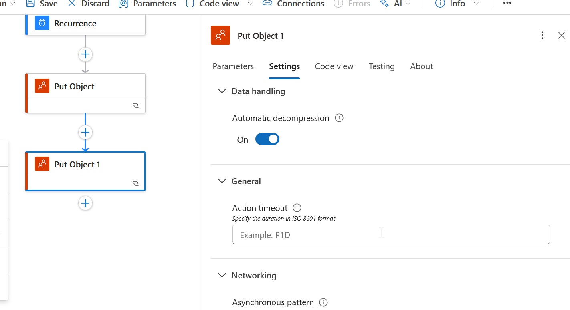Click the AI sparkle icon in the toolbar

click(384, 4)
